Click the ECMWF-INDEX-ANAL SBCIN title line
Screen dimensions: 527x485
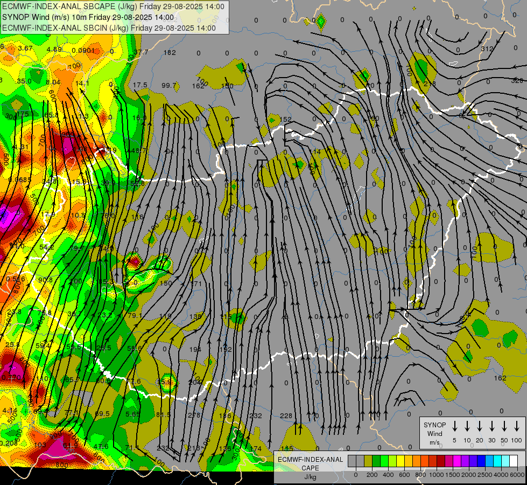(109, 28)
